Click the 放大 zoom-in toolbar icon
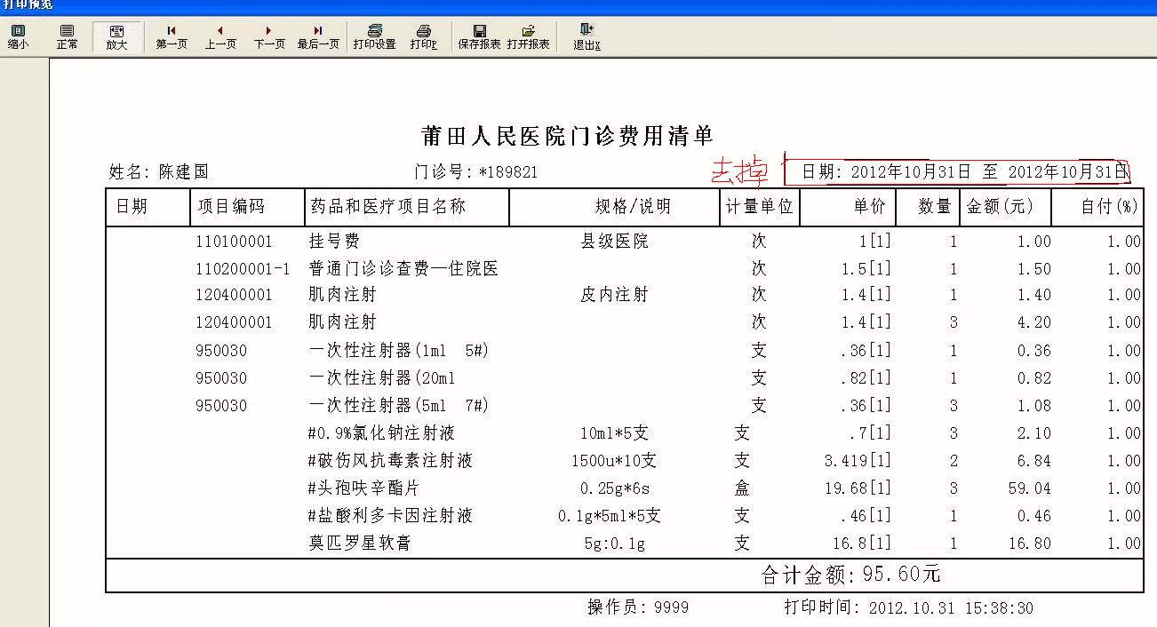 point(116,36)
